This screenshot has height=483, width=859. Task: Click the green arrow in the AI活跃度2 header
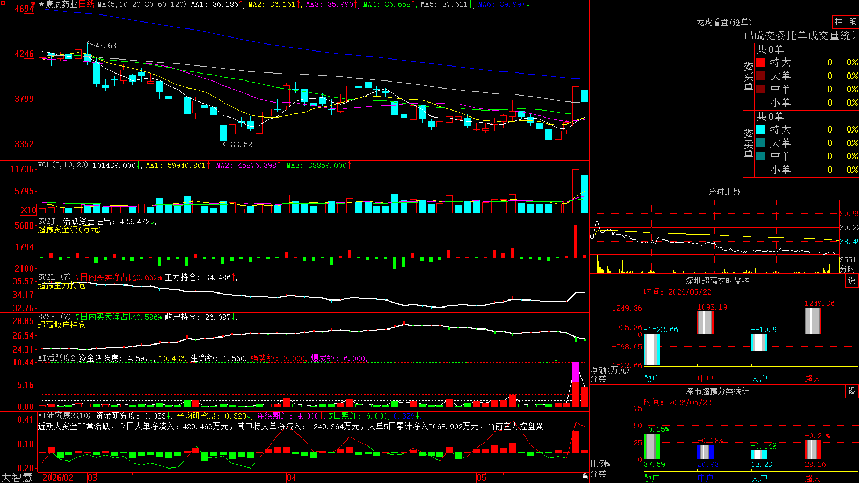[556, 358]
